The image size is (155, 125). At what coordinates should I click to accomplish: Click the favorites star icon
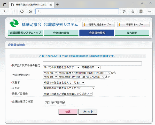[x=124, y=11]
